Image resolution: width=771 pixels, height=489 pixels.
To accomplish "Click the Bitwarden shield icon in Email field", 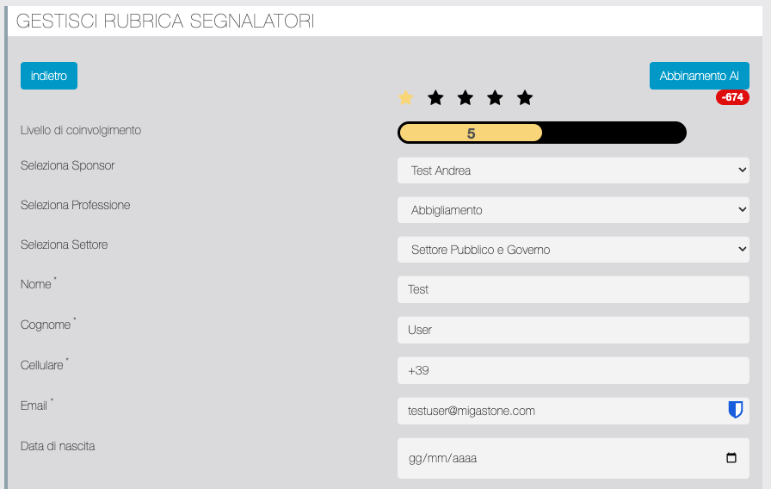I will click(x=735, y=410).
